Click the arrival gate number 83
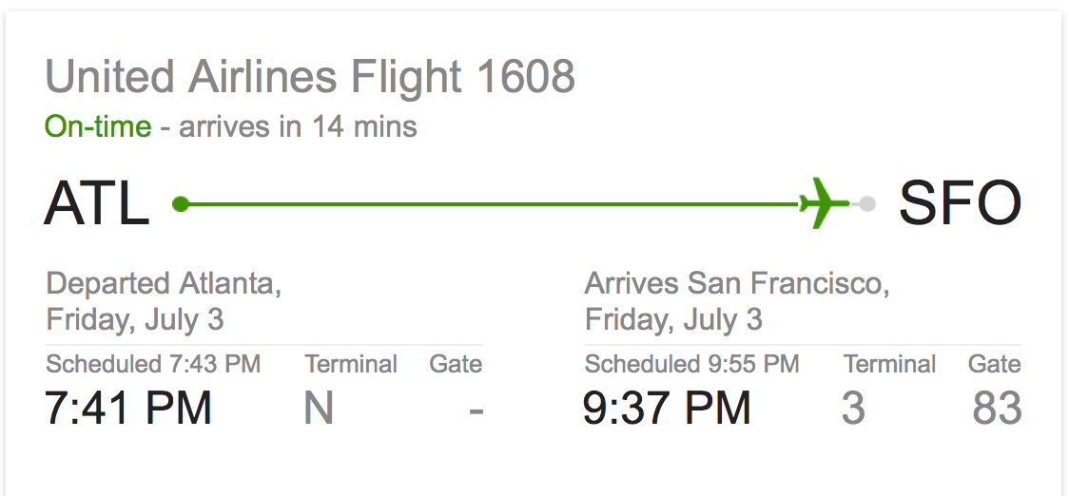The width and height of the screenshot is (1069, 496). coord(998,409)
